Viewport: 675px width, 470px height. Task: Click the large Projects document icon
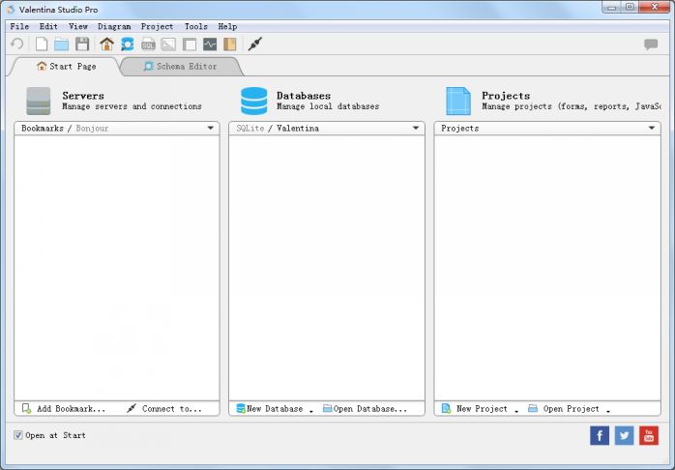tap(458, 102)
